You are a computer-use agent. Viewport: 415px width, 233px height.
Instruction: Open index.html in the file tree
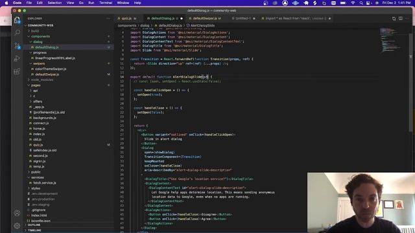pos(39,216)
